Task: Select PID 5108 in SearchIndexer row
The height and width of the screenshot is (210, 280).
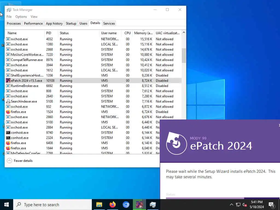Action: 49,101
